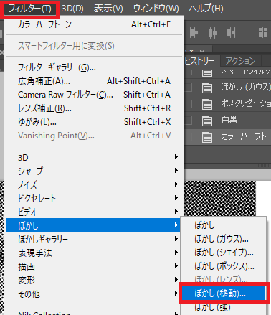Click the Distribute horizontal centers icon
The width and height of the screenshot is (271, 315).
212,32
